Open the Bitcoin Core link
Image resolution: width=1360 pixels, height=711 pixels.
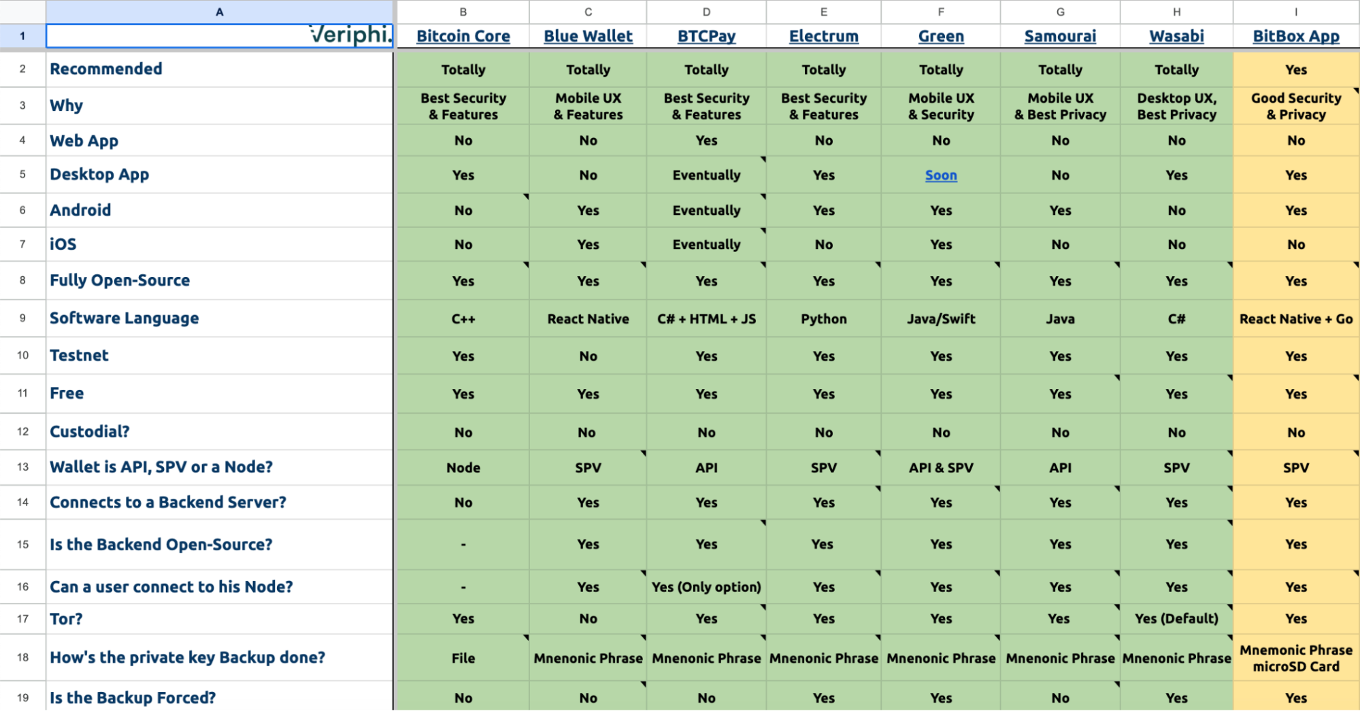463,36
